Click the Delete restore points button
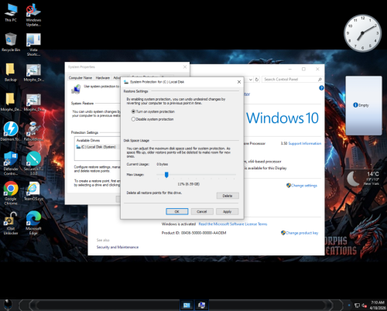387x311 pixels. pyautogui.click(x=228, y=196)
